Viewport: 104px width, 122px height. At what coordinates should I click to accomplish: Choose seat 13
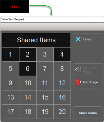tap(11, 97)
